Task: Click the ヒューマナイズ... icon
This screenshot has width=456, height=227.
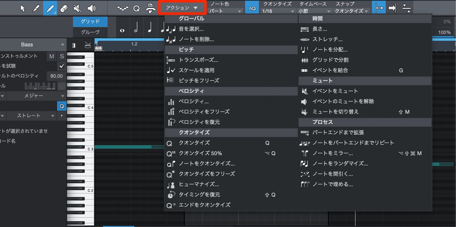Action: (171, 184)
